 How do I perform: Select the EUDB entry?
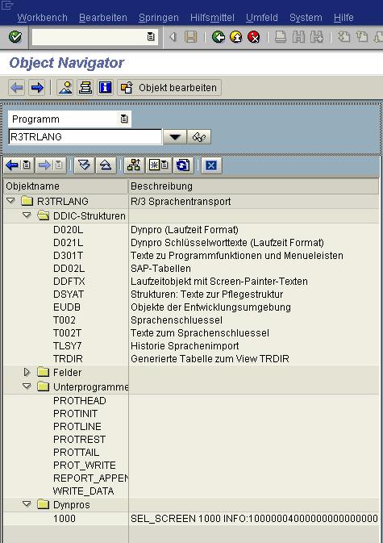pos(67,307)
